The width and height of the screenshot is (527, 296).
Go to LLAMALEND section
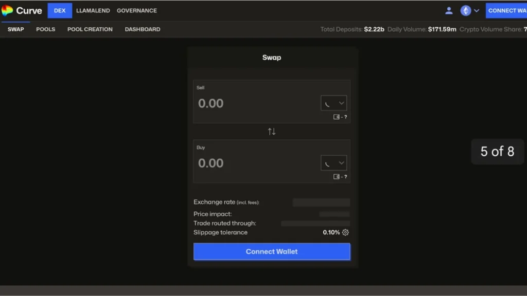[x=93, y=11]
